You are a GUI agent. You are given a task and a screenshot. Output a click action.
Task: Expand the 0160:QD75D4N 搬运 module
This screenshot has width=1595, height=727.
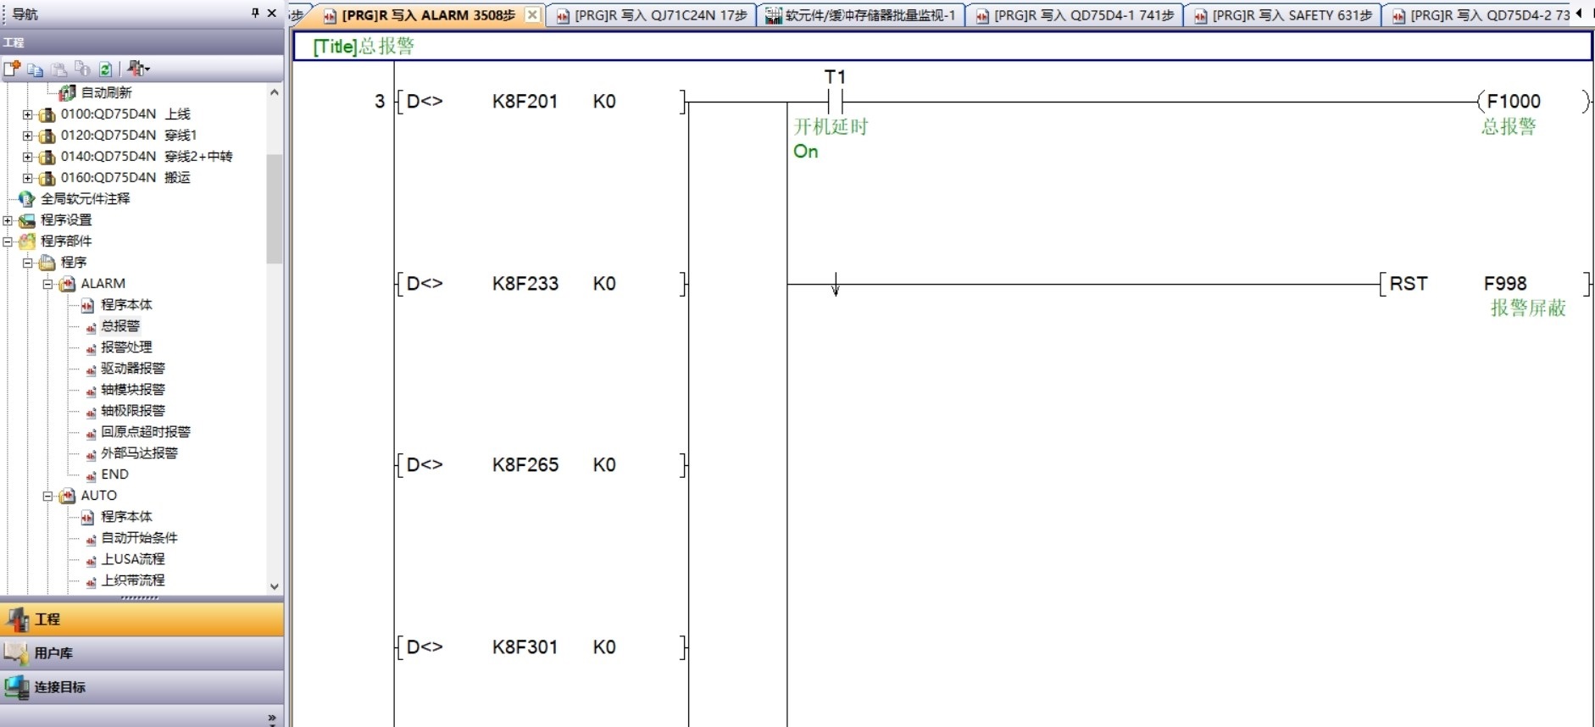[28, 178]
